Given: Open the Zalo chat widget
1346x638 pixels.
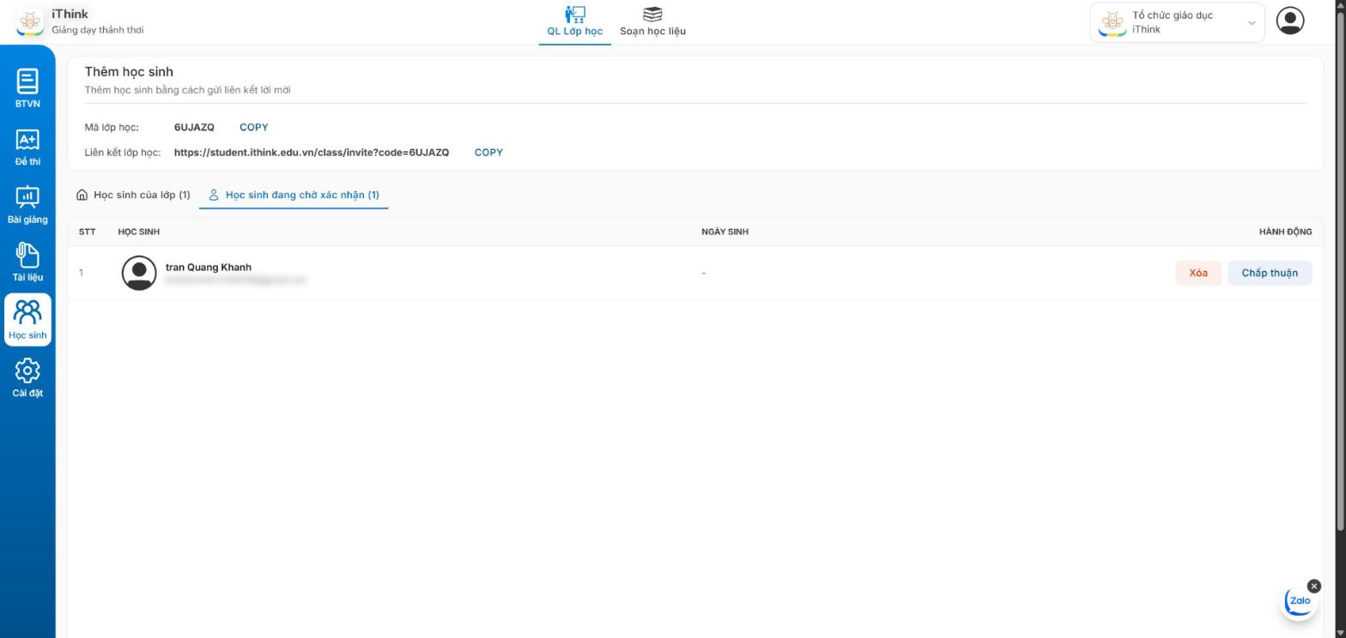Looking at the screenshot, I should click(x=1299, y=601).
